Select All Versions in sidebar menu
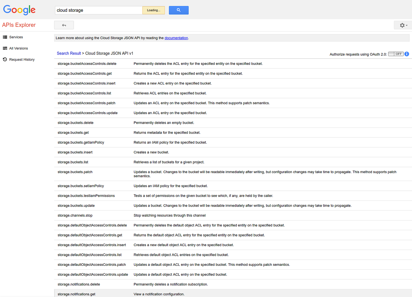This screenshot has height=297, width=412. click(x=19, y=48)
